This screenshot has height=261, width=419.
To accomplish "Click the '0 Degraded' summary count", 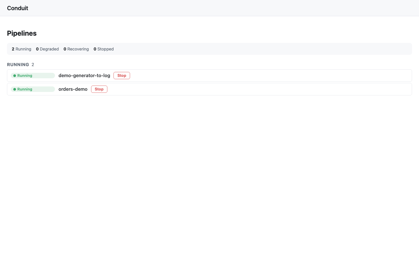I will [47, 49].
